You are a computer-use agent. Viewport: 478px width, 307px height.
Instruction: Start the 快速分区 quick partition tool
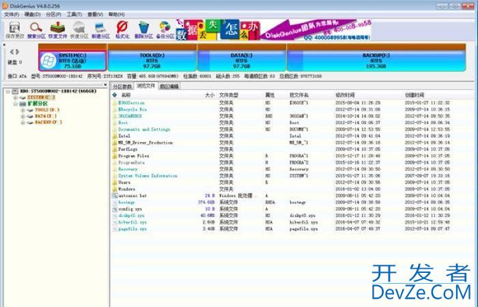click(x=79, y=30)
